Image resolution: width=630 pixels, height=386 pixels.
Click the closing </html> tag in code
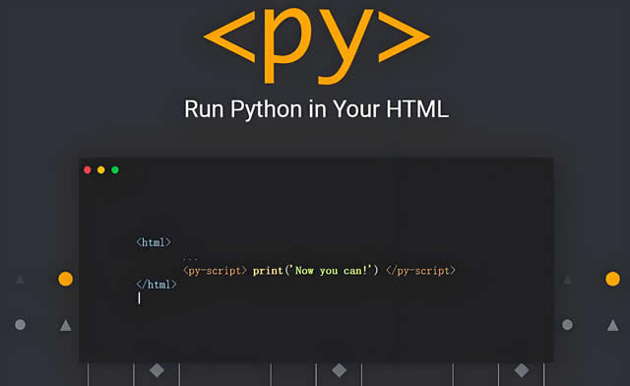coord(157,285)
